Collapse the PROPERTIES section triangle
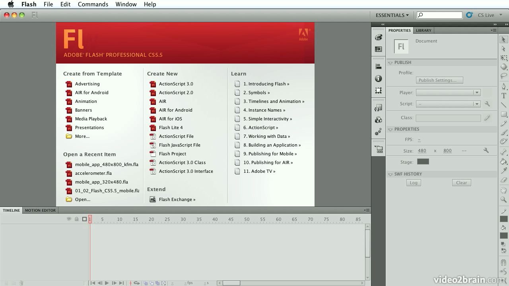This screenshot has width=509, height=286. 390,129
